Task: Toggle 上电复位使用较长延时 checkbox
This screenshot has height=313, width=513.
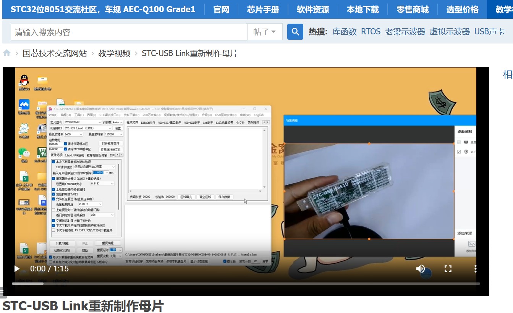Action: (53, 189)
